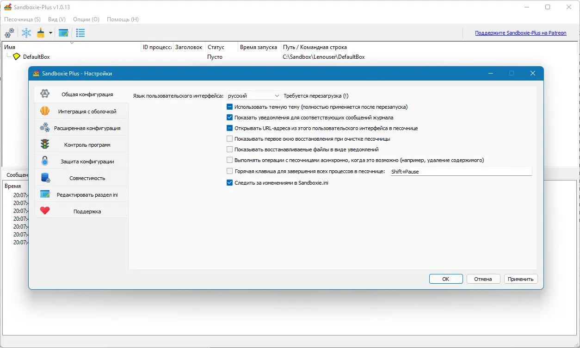
Task: Switch to Интеграция с оболочкой tab
Action: tap(81, 111)
